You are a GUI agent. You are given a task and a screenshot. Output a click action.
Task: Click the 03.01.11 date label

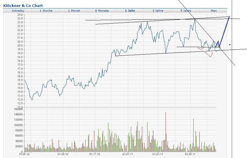click(128, 154)
